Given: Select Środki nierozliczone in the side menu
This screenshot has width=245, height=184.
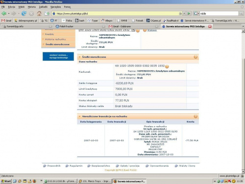Looking at the screenshot, I should pyautogui.click(x=57, y=44).
